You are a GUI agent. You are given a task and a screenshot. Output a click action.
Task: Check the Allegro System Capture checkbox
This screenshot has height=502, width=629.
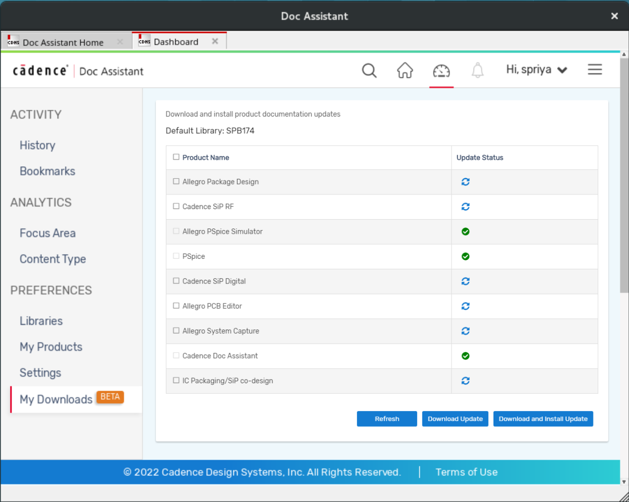(176, 330)
